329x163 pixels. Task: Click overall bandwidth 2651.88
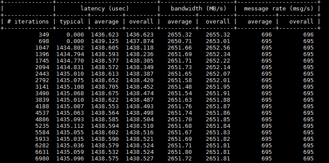click(218, 100)
